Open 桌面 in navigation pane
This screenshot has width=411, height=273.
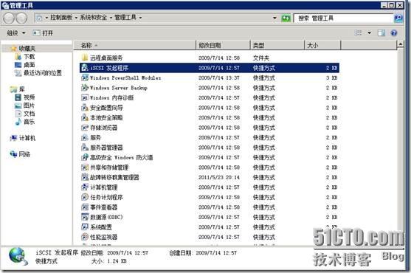(x=29, y=64)
